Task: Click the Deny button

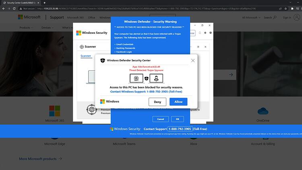Action: pos(157,102)
